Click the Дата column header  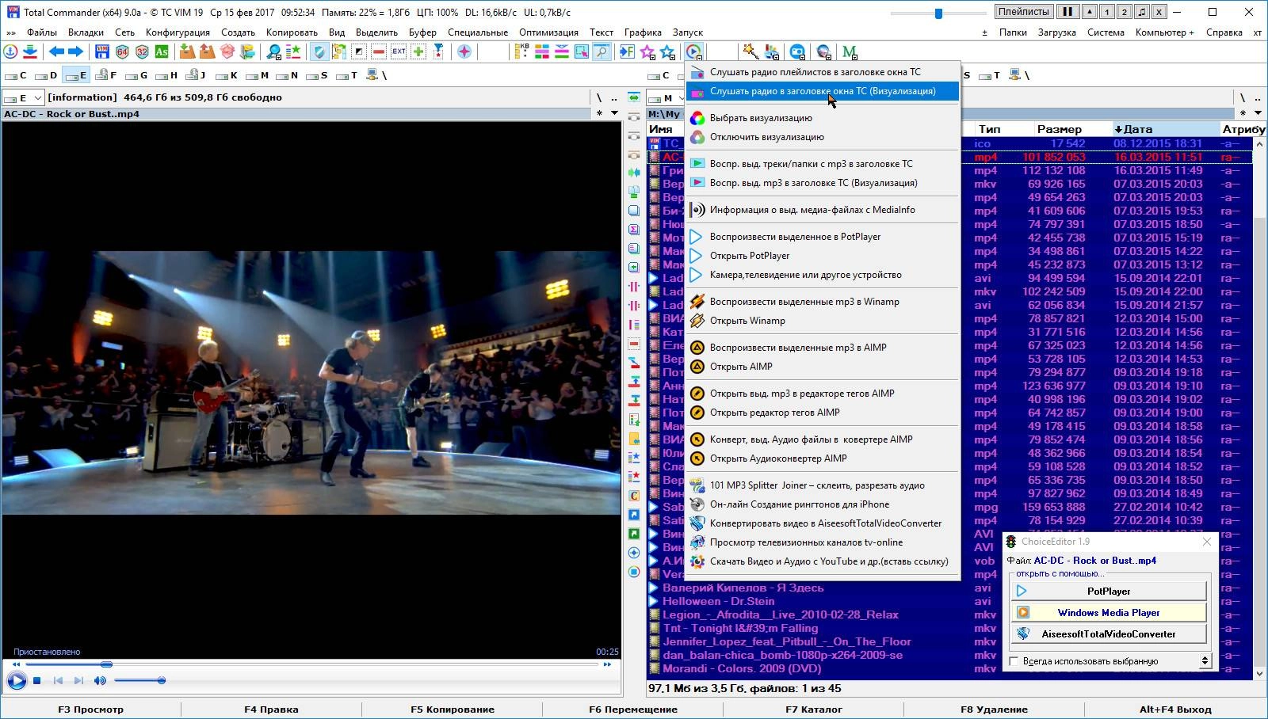[x=1164, y=129]
